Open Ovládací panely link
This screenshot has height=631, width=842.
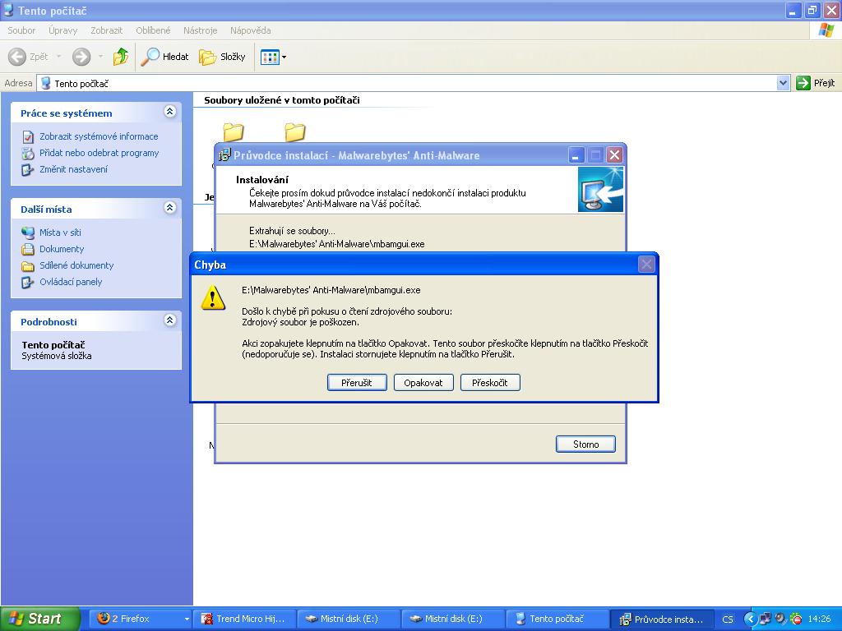[x=71, y=282]
